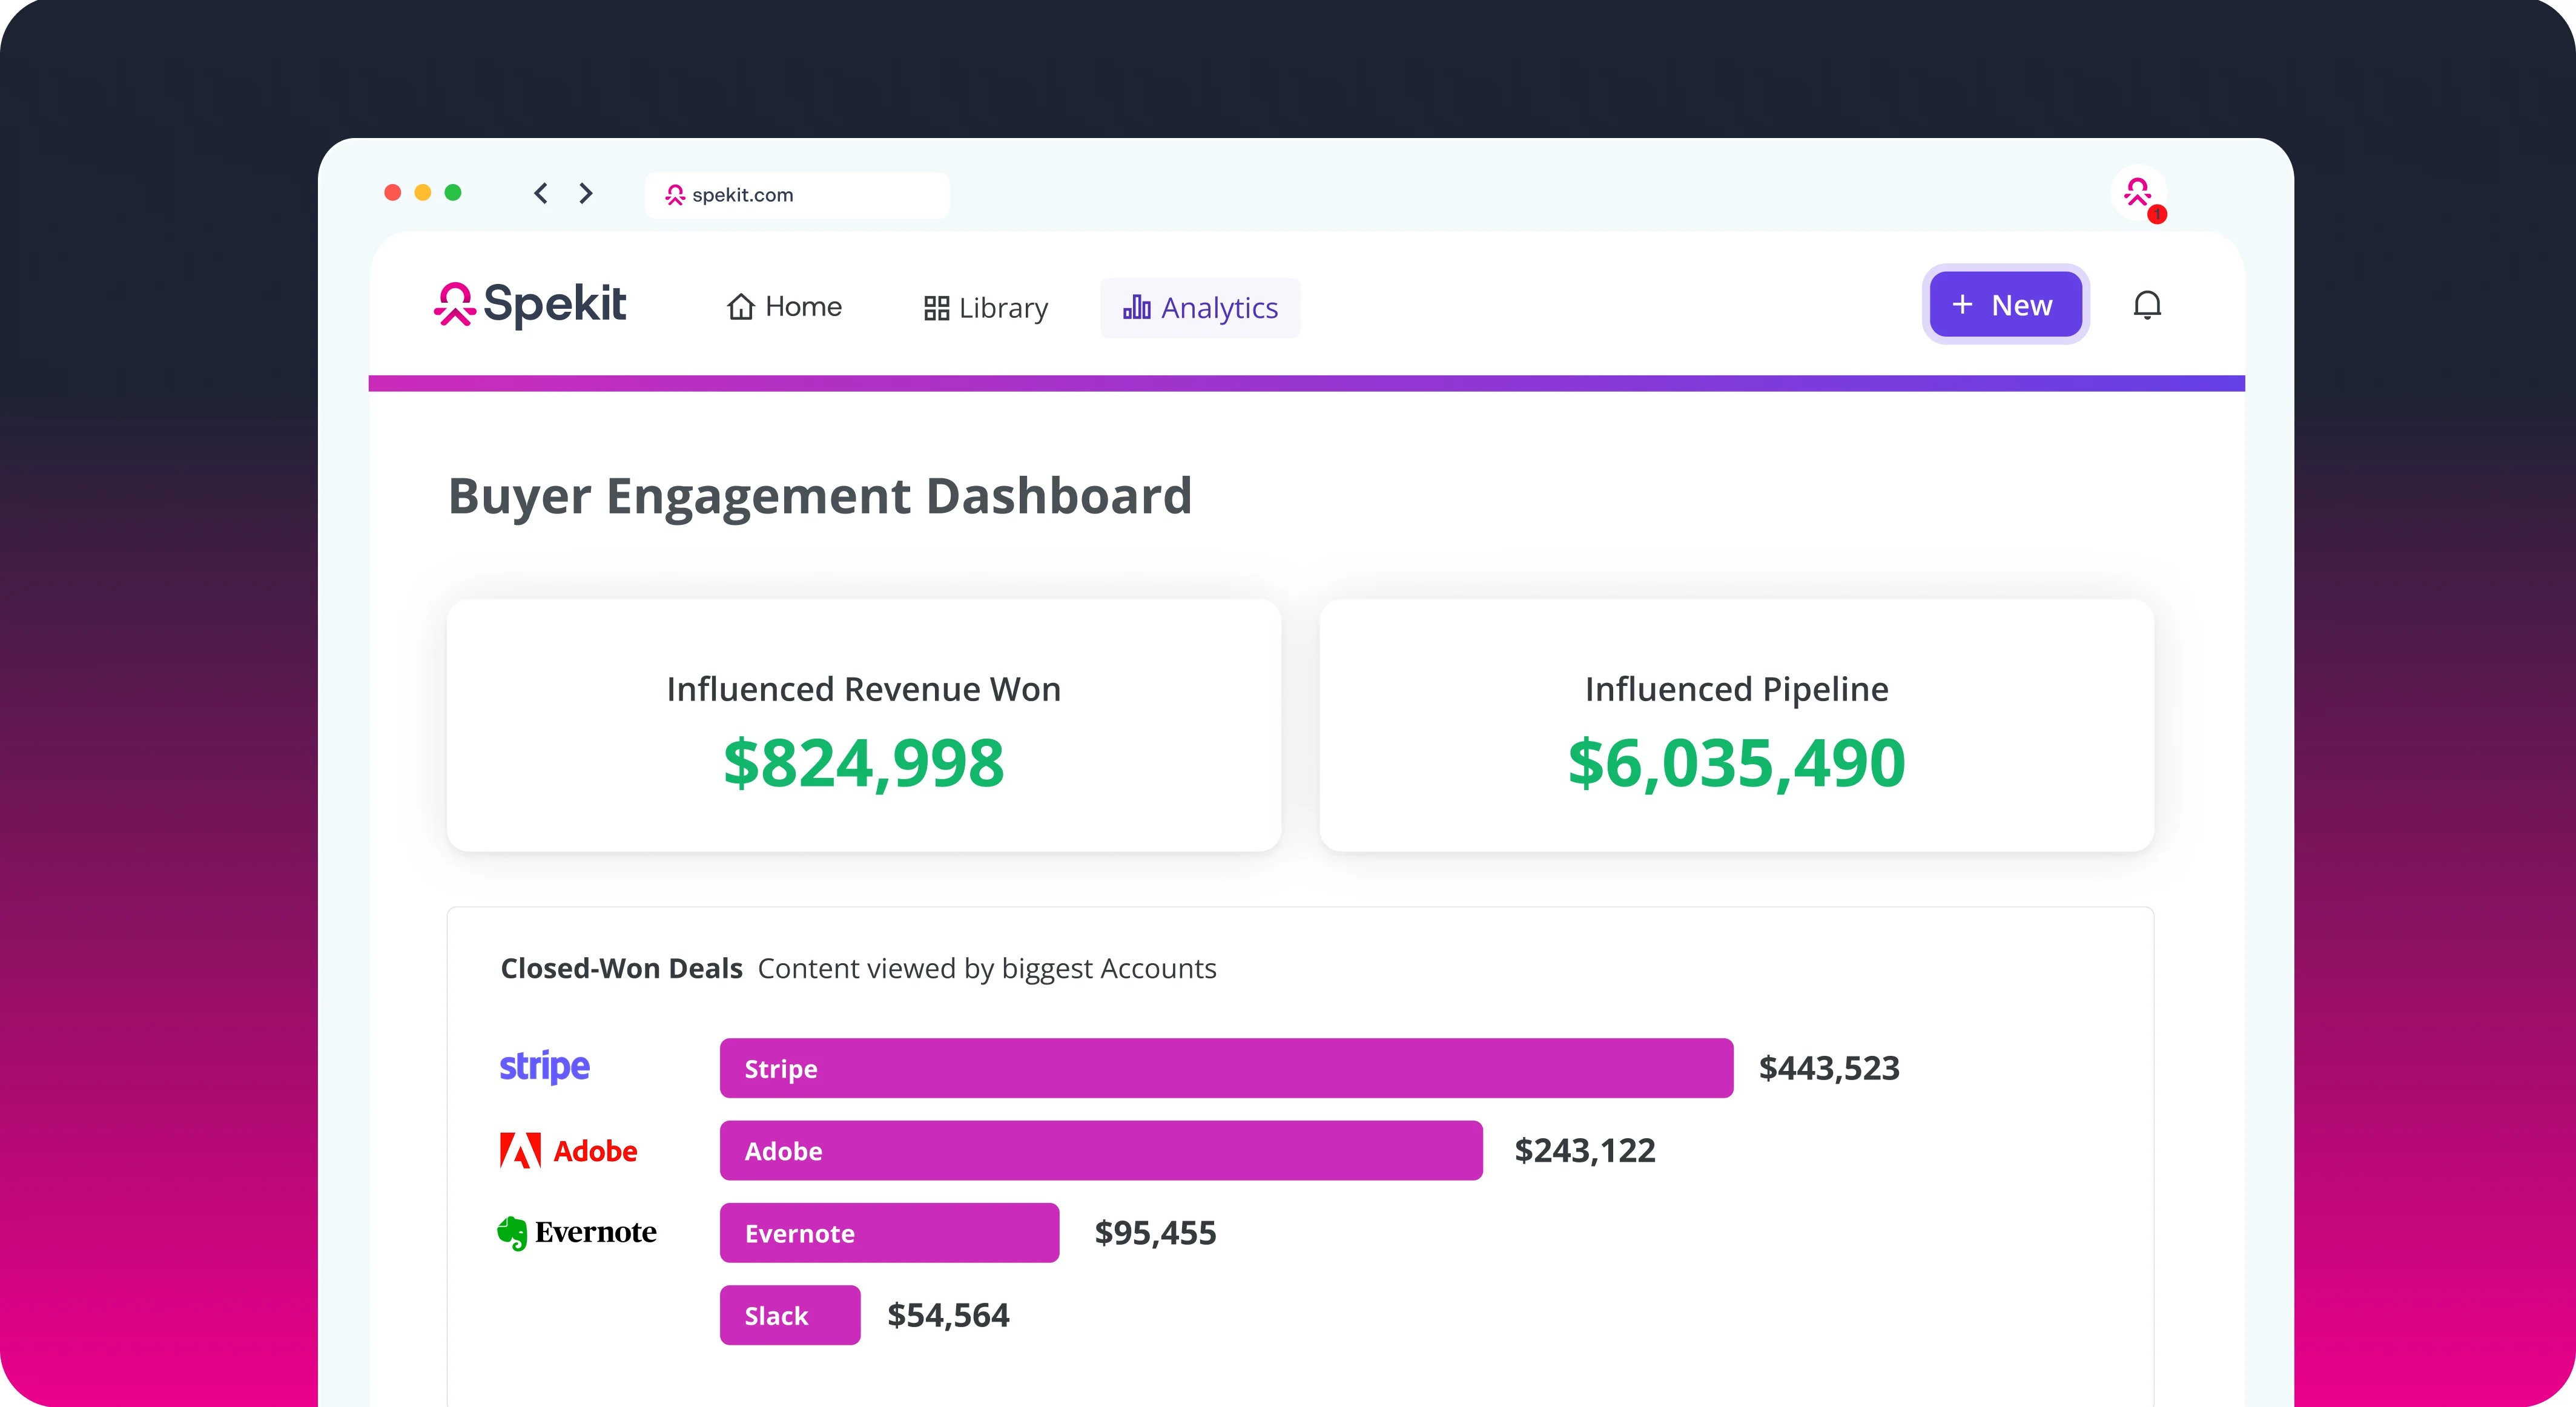Click the Influenced Revenue Won label
2576x1407 pixels.
click(864, 689)
